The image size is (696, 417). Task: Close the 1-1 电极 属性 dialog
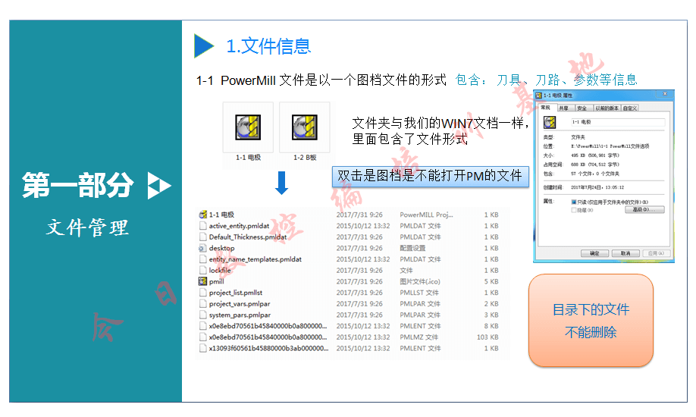[665, 94]
